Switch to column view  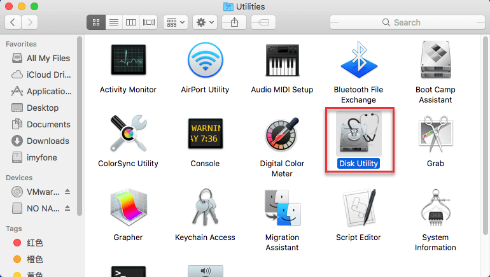[x=131, y=22]
